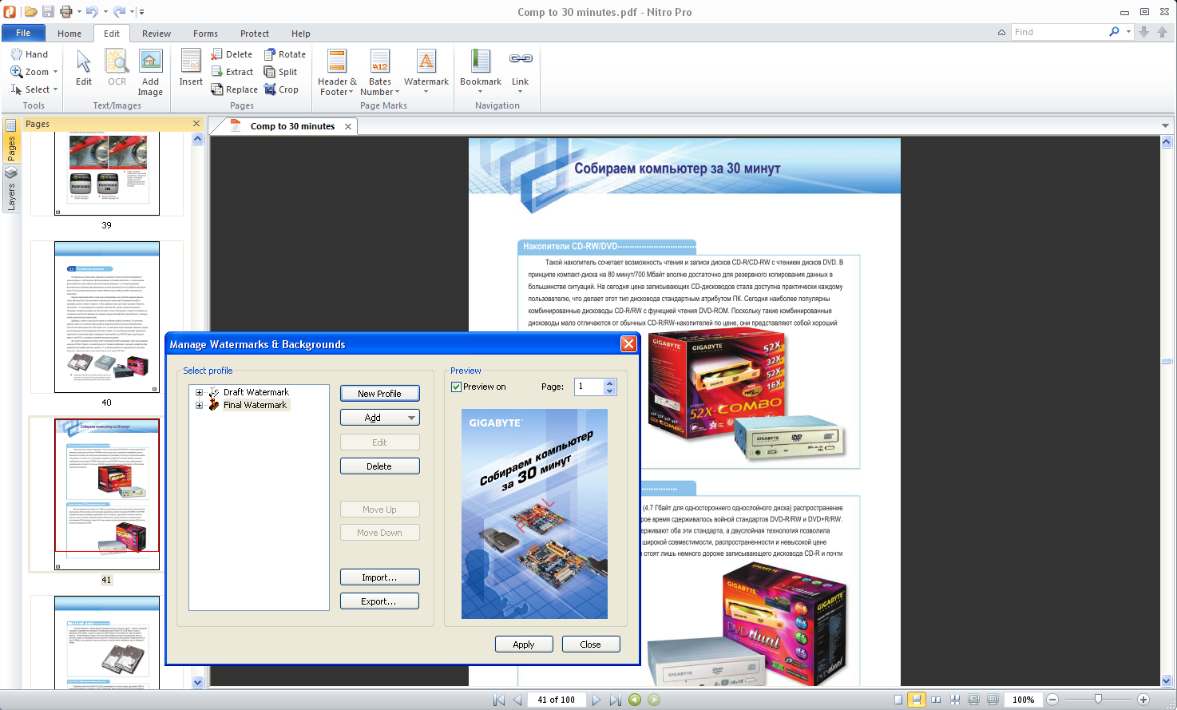Switch to the Forms ribbon tab
Viewport: 1177px width, 710px height.
point(205,34)
